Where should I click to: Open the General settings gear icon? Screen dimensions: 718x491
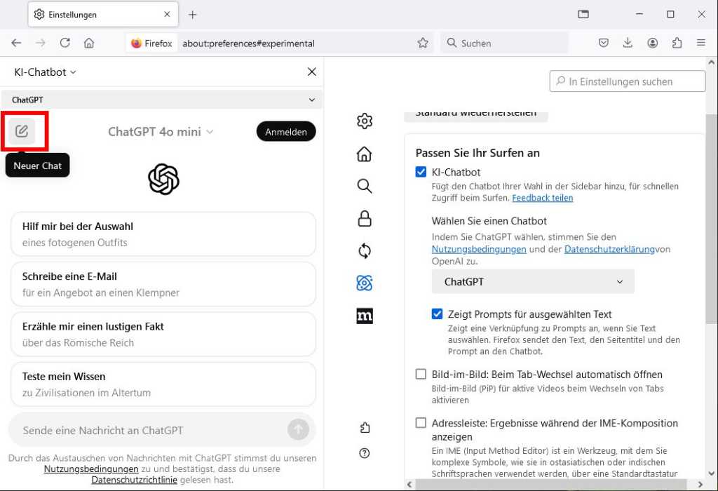(364, 121)
